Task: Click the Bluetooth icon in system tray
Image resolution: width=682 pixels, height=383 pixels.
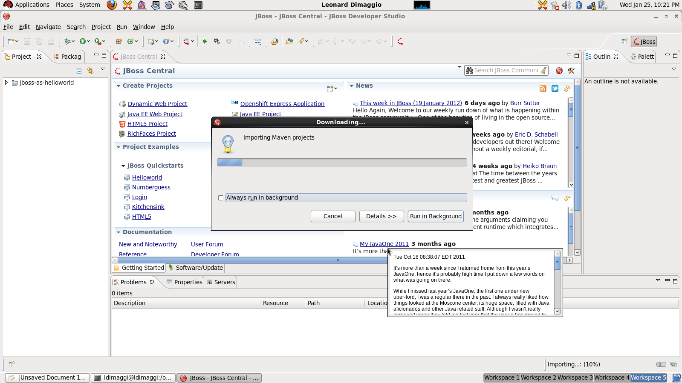Action: click(x=579, y=5)
